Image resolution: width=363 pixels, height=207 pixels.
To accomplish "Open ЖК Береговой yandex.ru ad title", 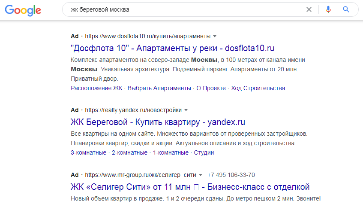I will 158,122.
